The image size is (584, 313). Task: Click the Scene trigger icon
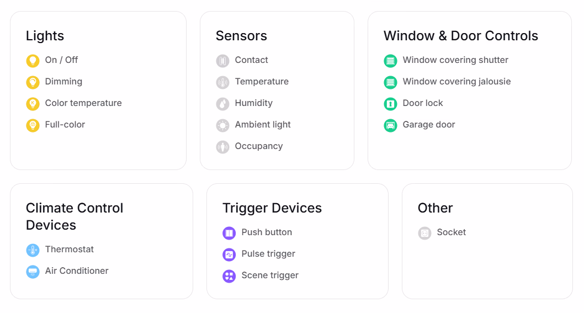pos(229,277)
